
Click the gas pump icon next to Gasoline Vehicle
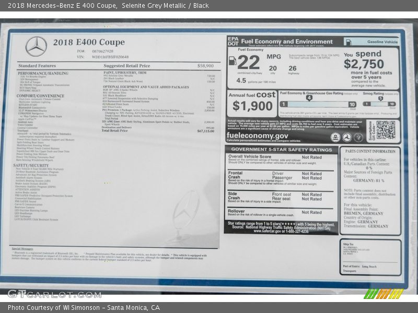pos(348,42)
